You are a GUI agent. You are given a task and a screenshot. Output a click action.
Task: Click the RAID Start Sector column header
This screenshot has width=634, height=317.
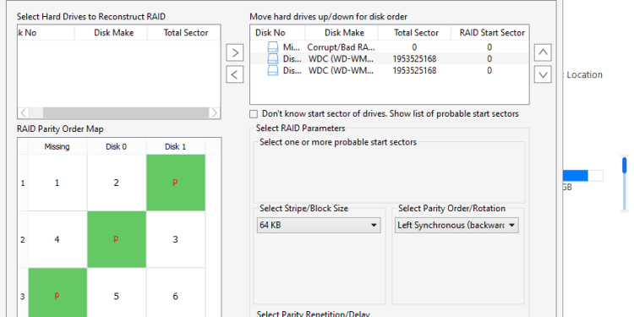pyautogui.click(x=492, y=33)
